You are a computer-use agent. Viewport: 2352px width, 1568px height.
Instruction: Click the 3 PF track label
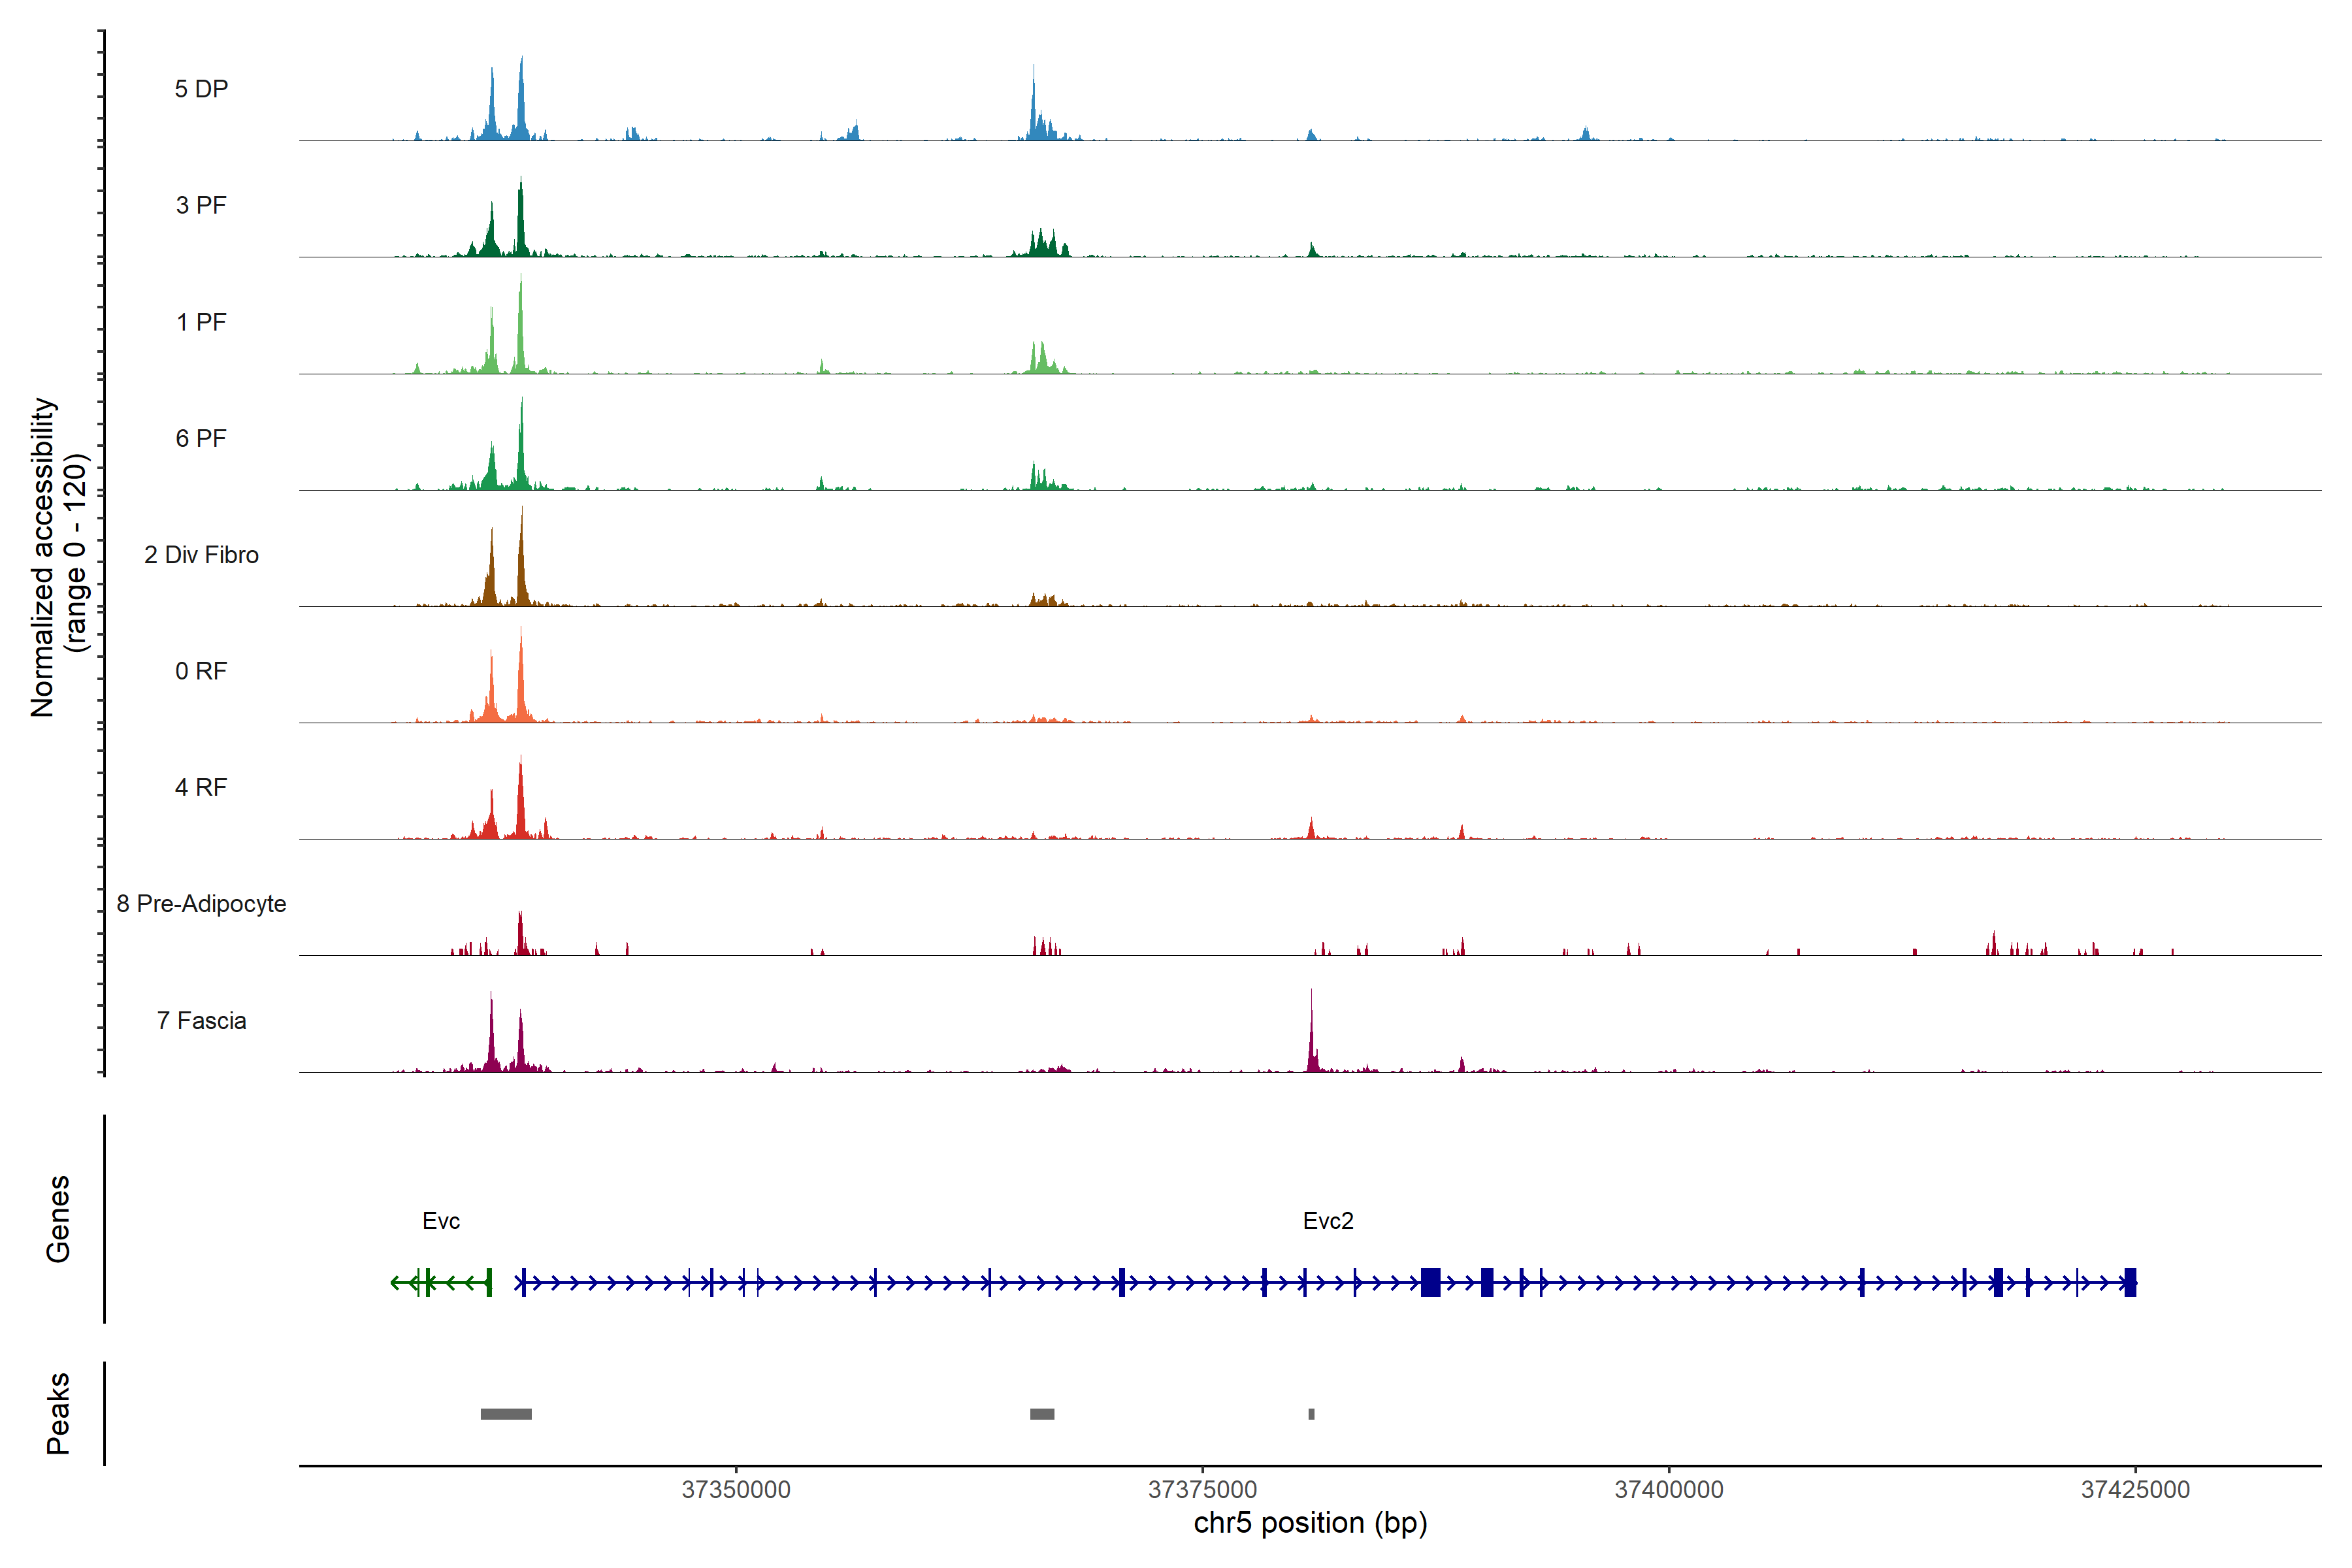click(201, 205)
